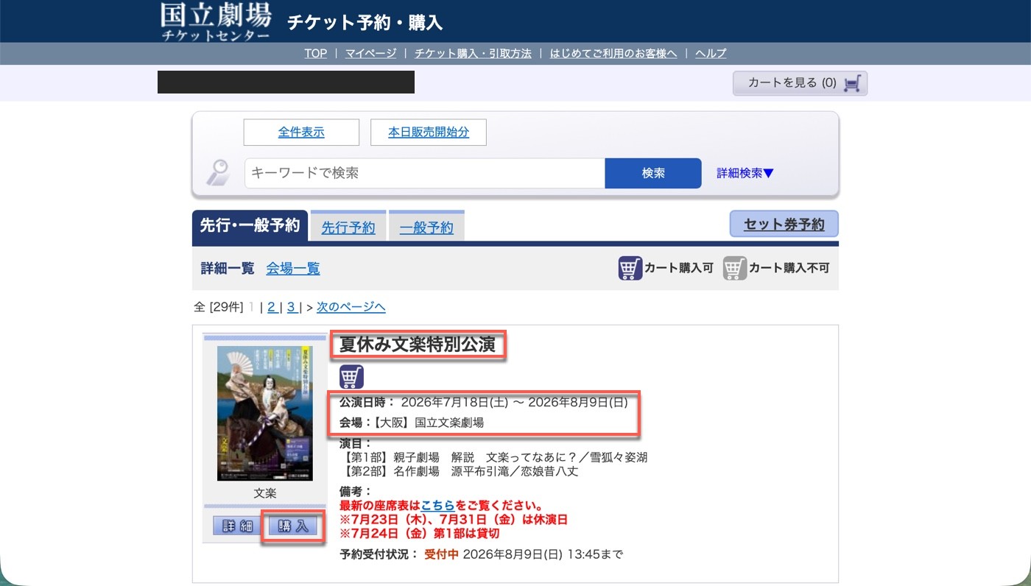Click the 夏休み文楽 poster thumbnail

264,413
